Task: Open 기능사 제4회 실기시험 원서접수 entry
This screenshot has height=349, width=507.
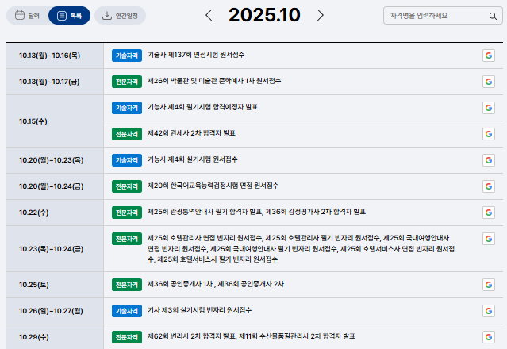Action: point(192,159)
